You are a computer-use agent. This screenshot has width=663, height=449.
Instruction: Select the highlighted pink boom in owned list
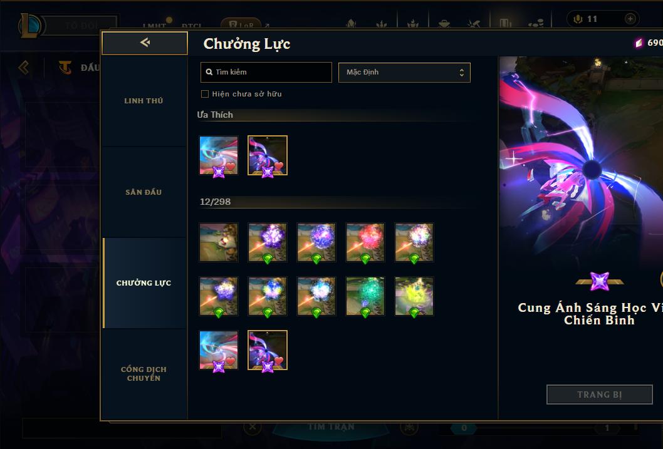click(268, 350)
